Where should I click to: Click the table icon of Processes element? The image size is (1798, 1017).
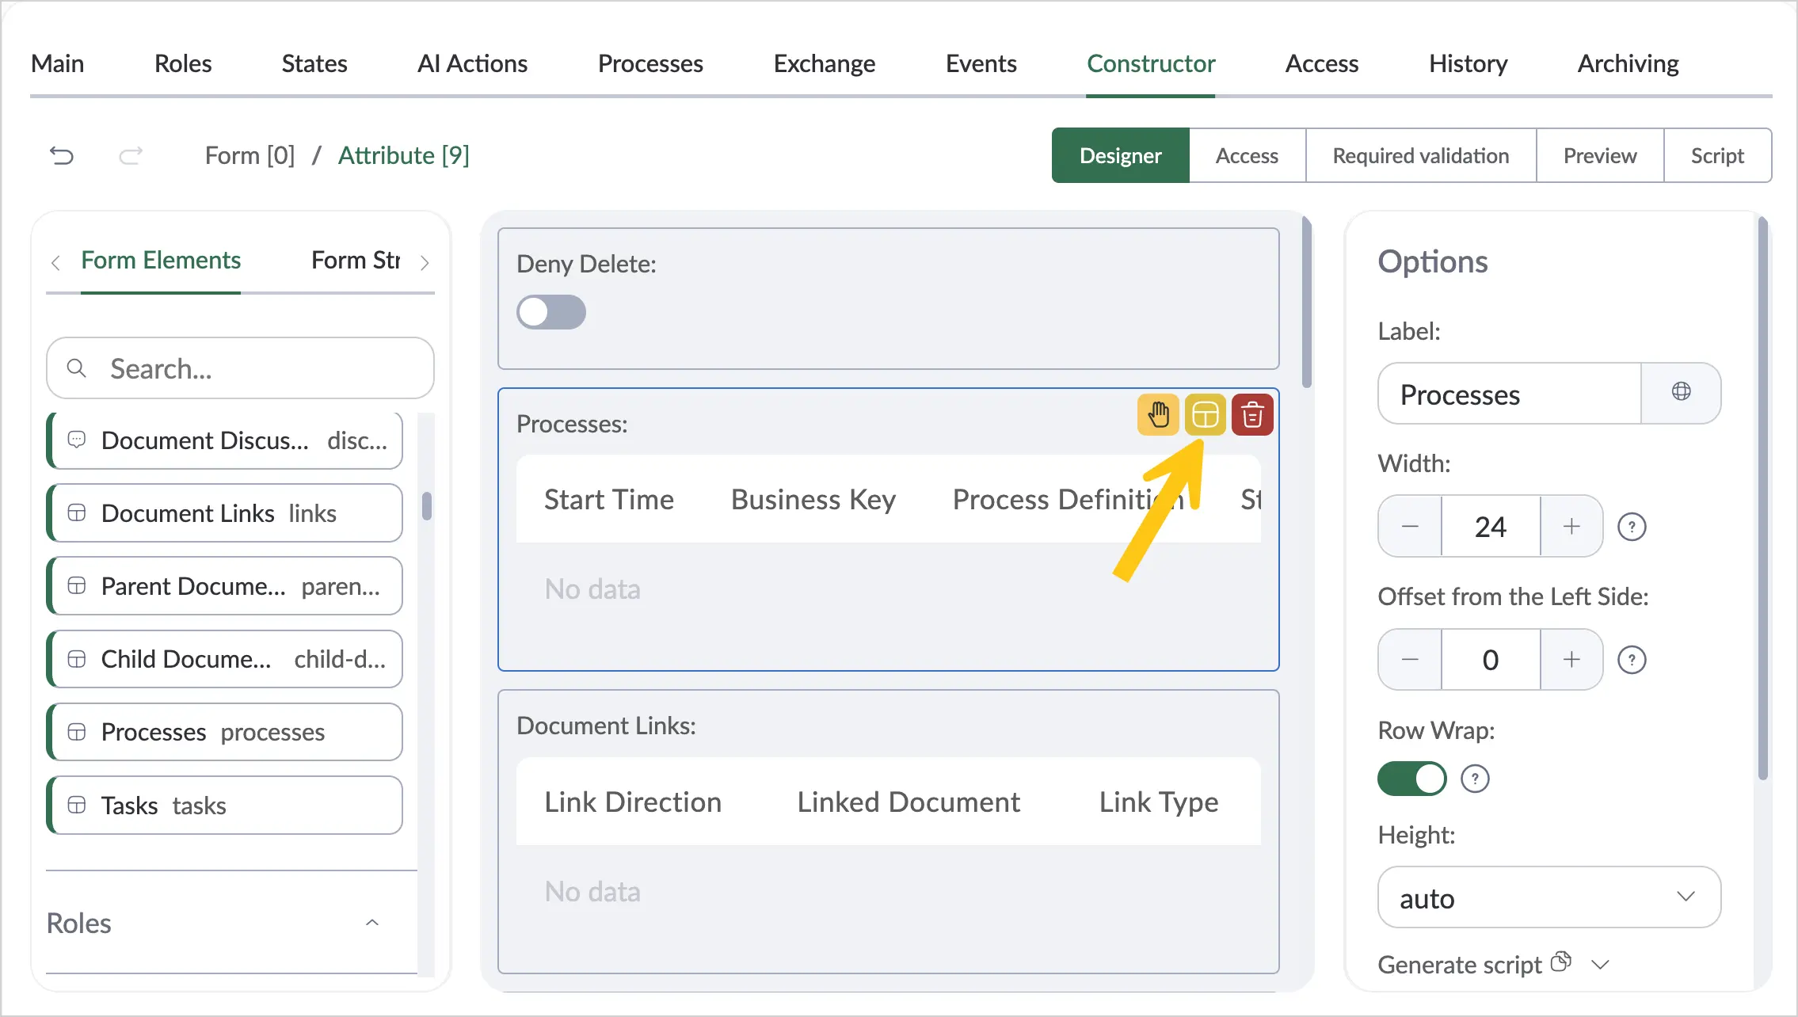77,732
